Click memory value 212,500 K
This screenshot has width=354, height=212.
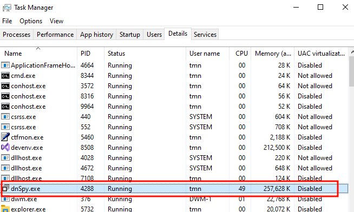[x=277, y=148]
